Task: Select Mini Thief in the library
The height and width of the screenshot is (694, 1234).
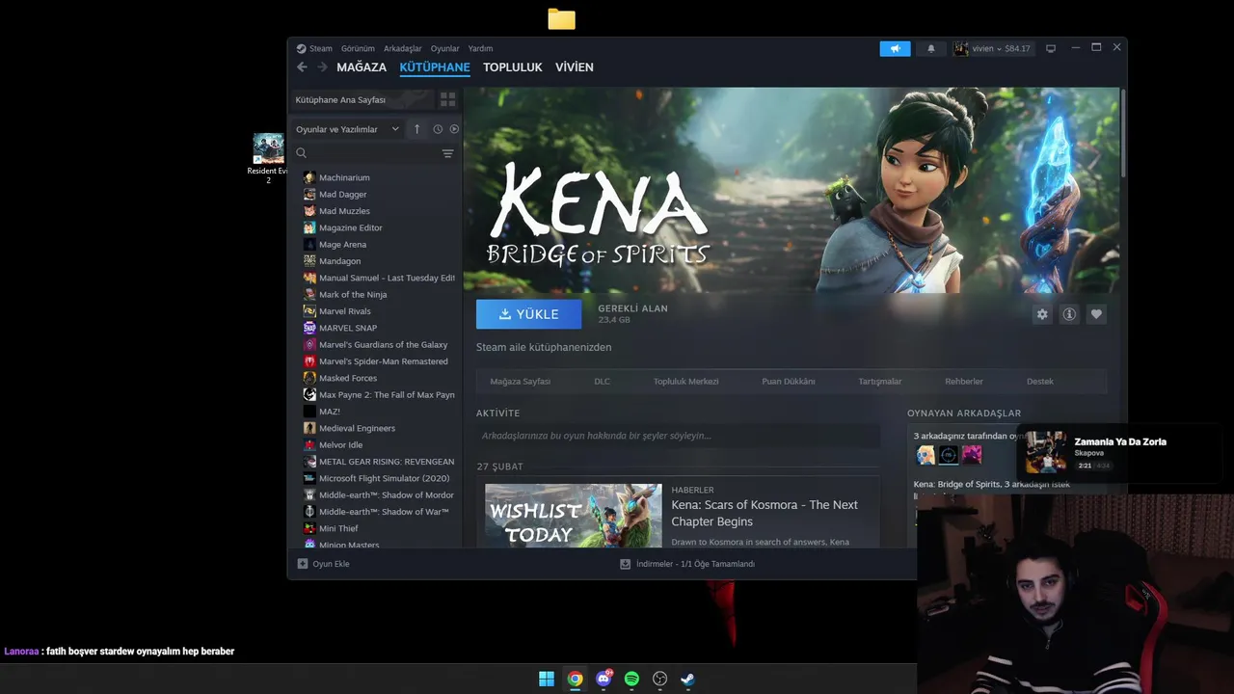Action: [338, 528]
